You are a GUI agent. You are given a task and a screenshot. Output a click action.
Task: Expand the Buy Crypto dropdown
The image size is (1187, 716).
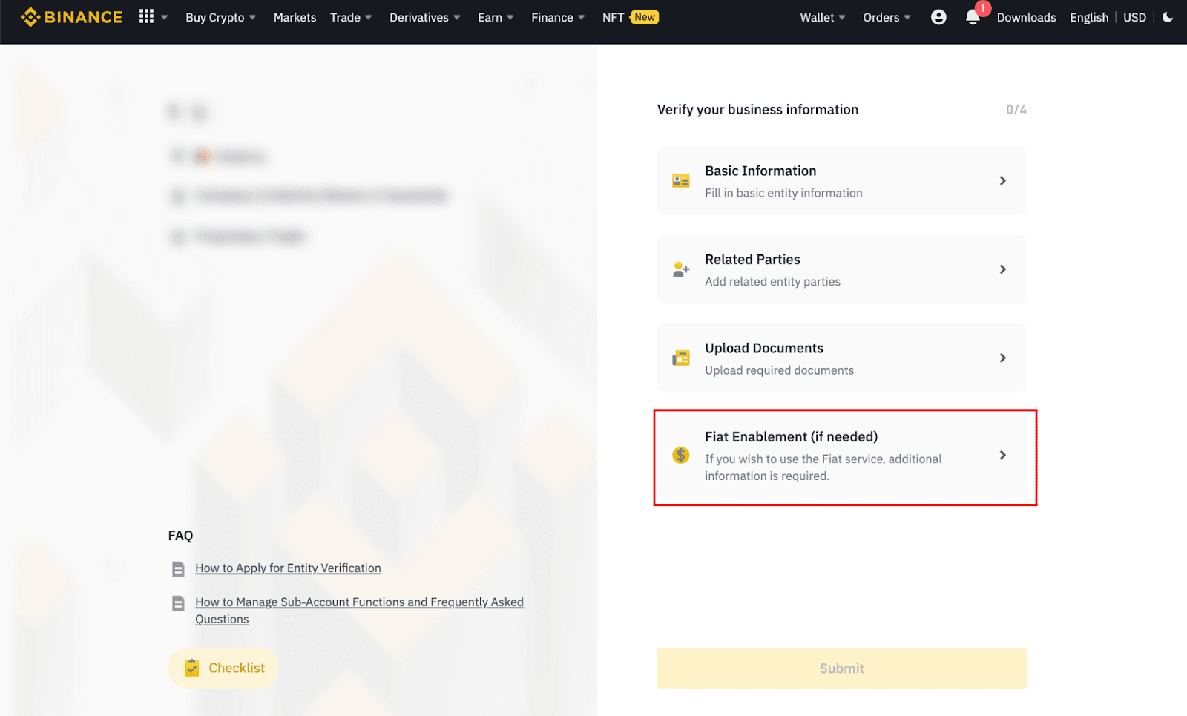click(220, 17)
